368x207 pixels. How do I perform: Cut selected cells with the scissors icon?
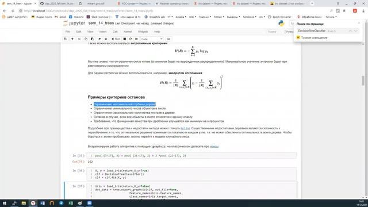click(x=79, y=39)
